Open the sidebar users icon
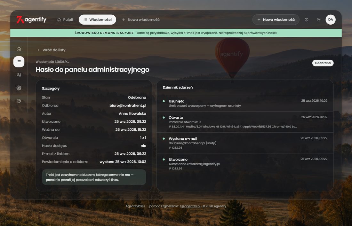The image size is (352, 226). [19, 75]
